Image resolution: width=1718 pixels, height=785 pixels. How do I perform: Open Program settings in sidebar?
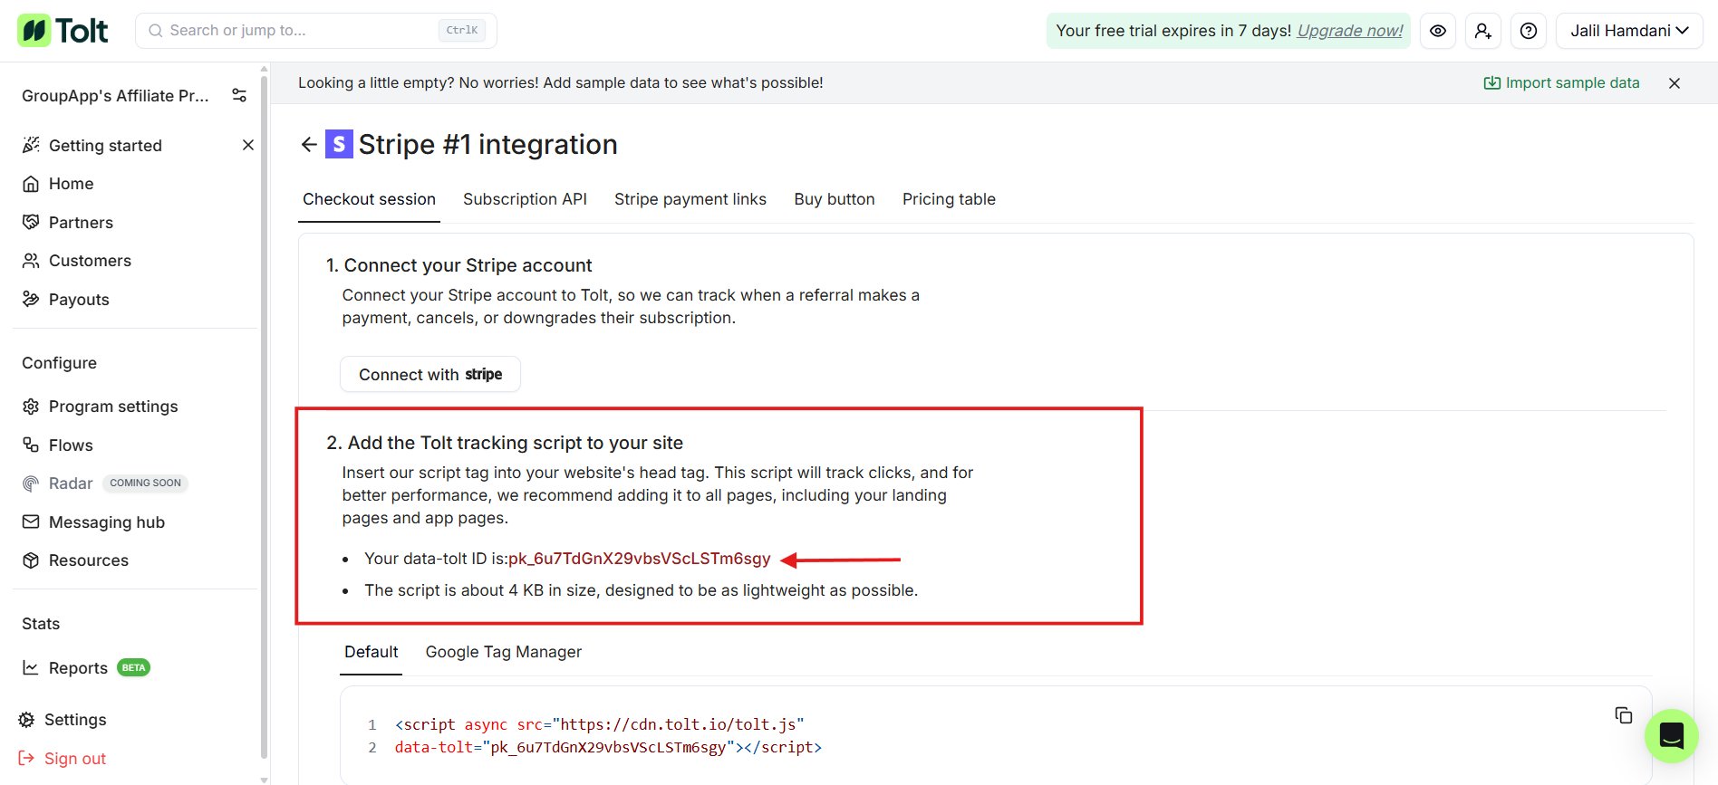113,407
